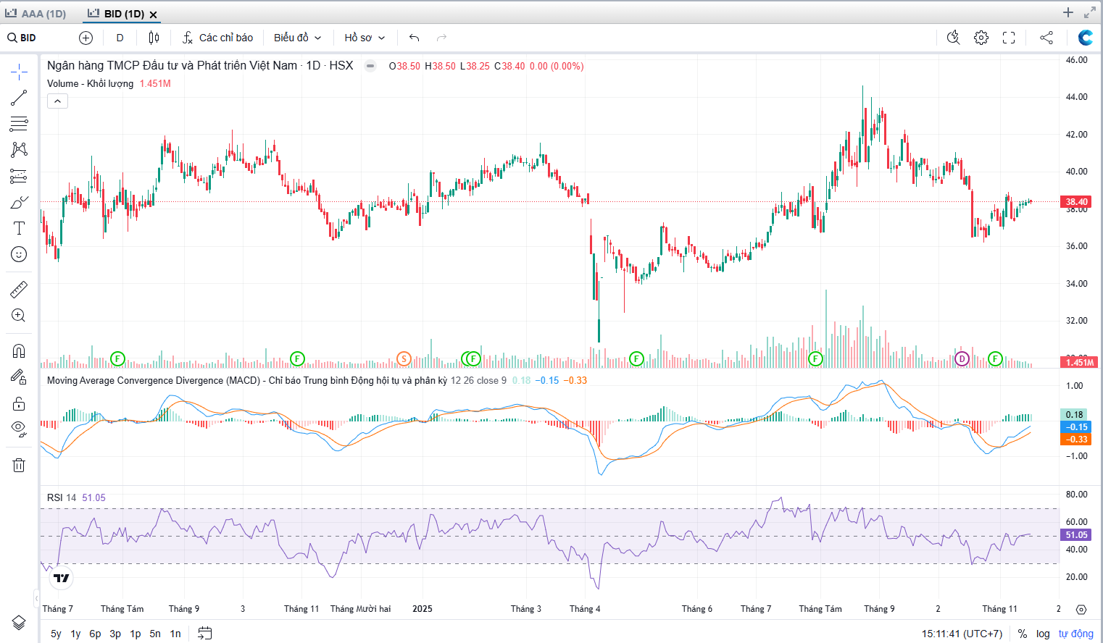Image resolution: width=1103 pixels, height=643 pixels.
Task: Select the trend line drawing tool
Action: pos(19,98)
